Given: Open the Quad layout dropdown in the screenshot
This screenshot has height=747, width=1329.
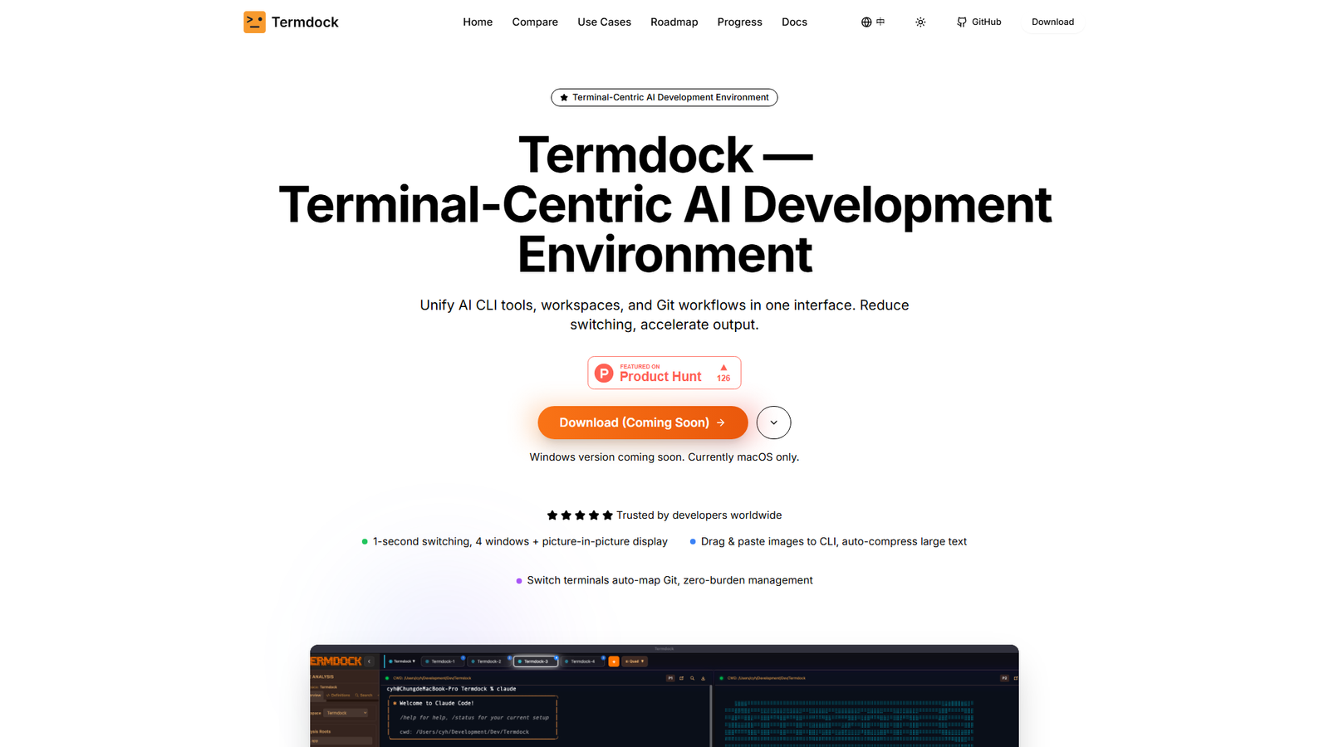Looking at the screenshot, I should 633,661.
